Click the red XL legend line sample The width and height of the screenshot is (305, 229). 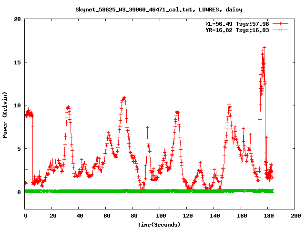(280, 24)
